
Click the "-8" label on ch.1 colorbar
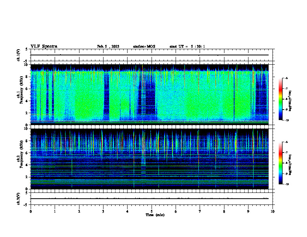(286, 99)
